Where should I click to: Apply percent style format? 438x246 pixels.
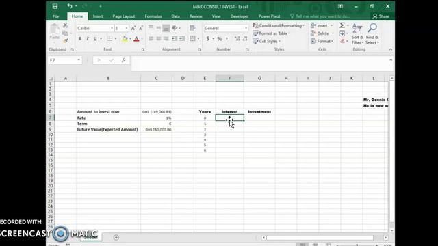tap(220, 39)
